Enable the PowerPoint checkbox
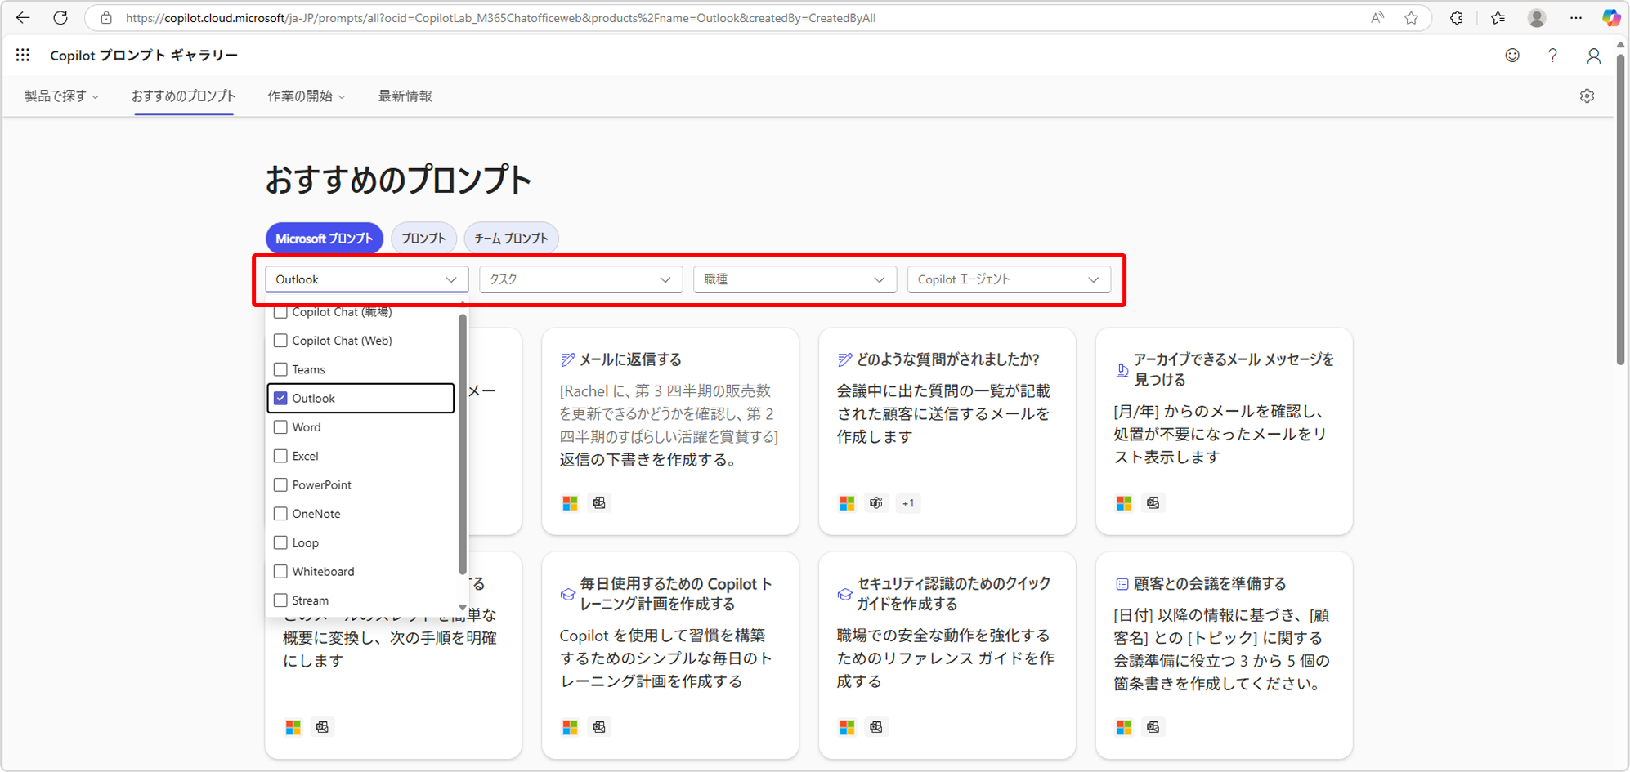Screen dimensions: 1630x772 [x=280, y=485]
